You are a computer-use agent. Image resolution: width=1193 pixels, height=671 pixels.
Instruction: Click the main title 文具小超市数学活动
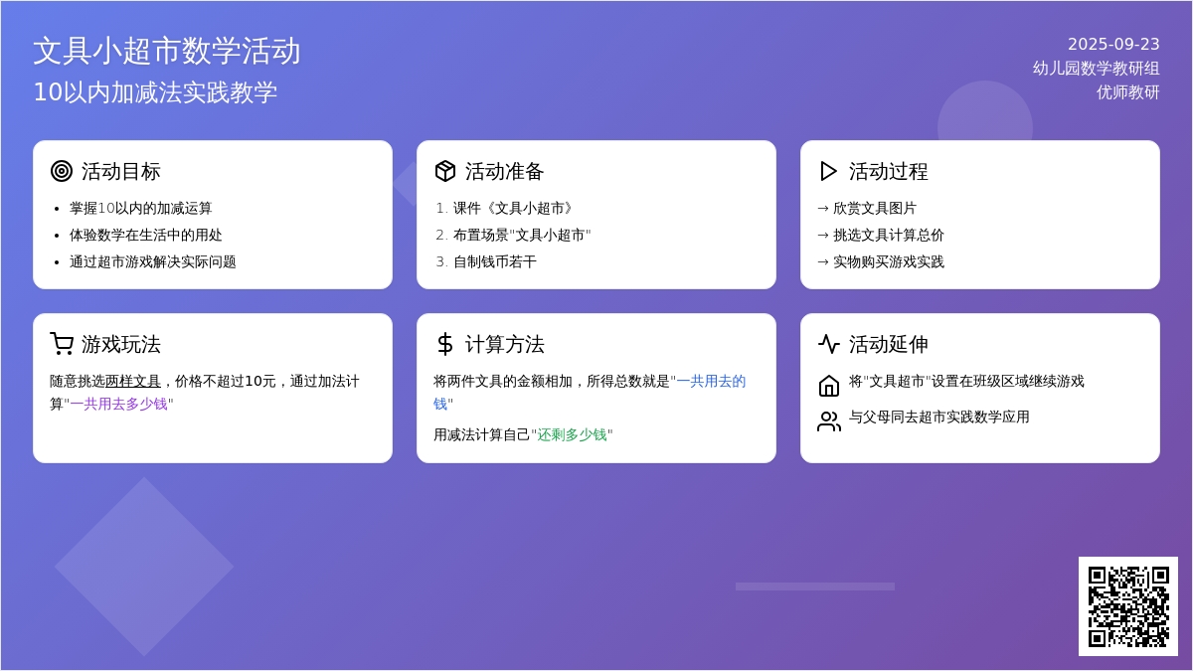pos(167,51)
